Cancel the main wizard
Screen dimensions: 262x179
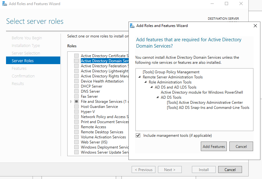pyautogui.click(x=230, y=170)
